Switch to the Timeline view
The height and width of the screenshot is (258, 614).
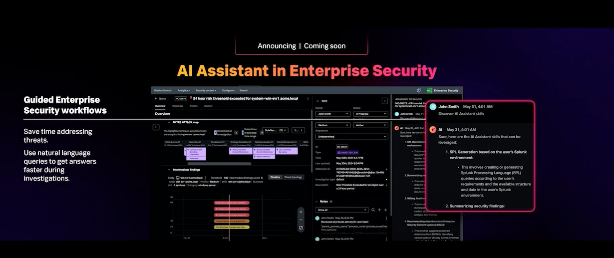[x=275, y=177]
